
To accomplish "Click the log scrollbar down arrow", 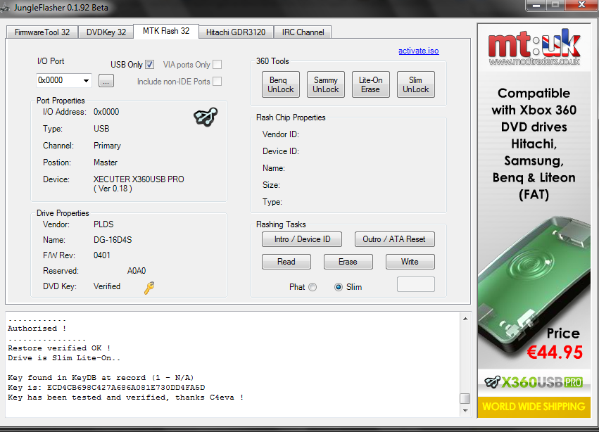I will [x=465, y=411].
